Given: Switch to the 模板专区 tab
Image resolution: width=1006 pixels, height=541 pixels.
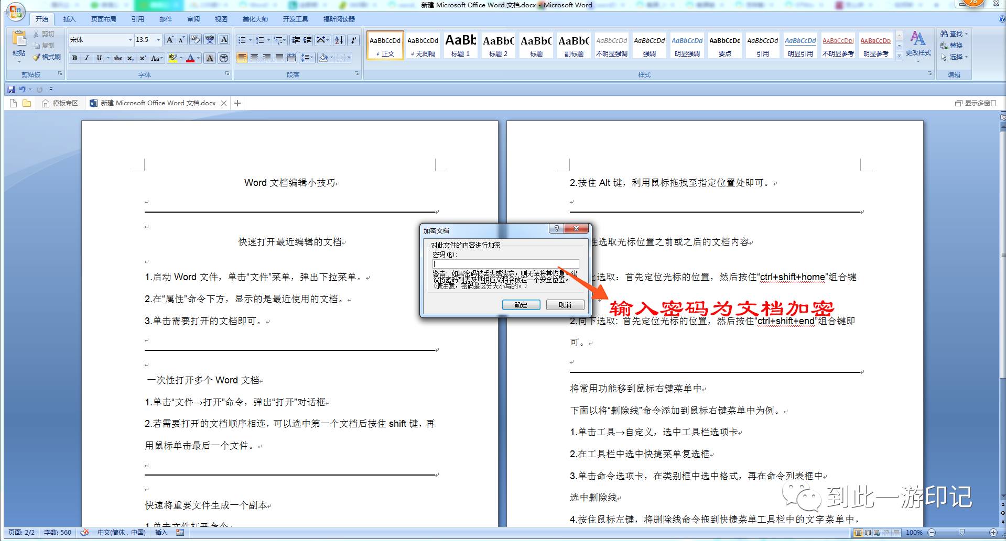Looking at the screenshot, I should tap(60, 103).
